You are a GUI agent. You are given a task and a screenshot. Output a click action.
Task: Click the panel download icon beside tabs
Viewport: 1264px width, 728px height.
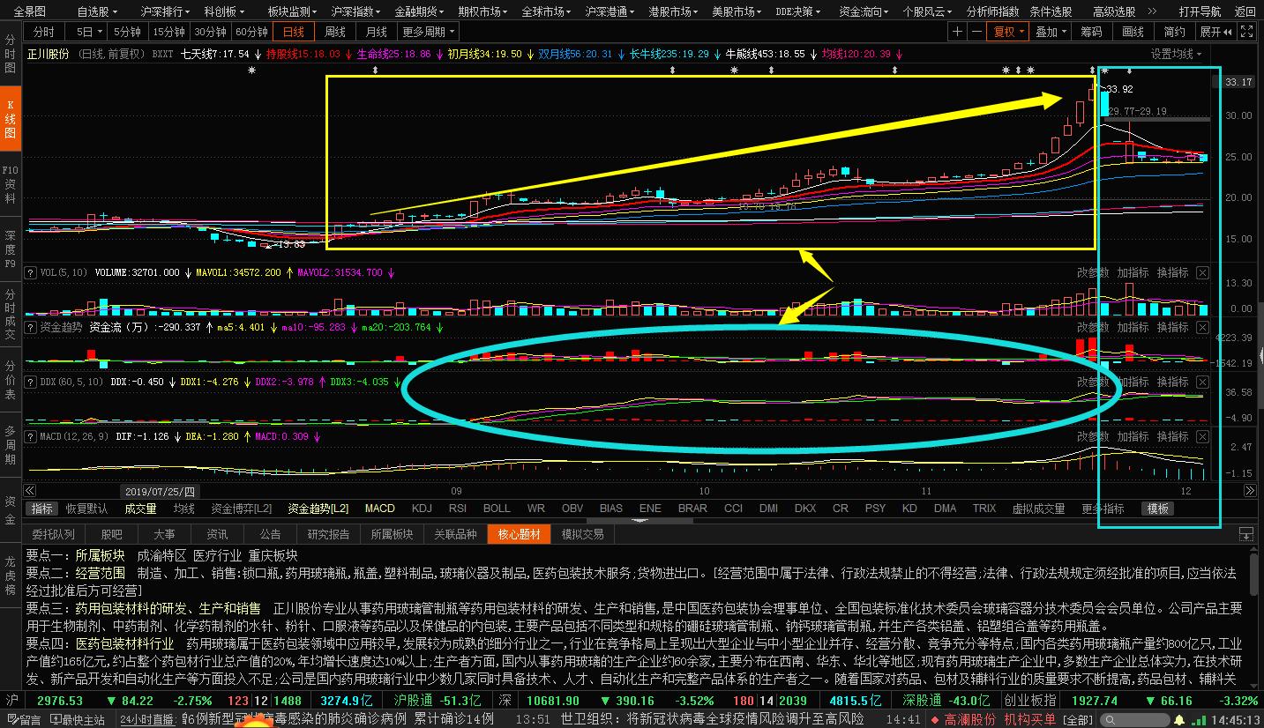pyautogui.click(x=1245, y=534)
